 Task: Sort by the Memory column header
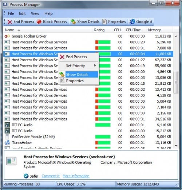click(x=159, y=30)
